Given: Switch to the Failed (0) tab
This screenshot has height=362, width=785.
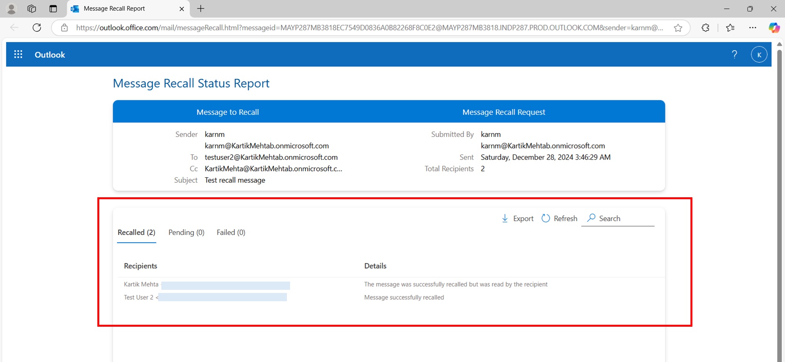Looking at the screenshot, I should click(x=231, y=233).
